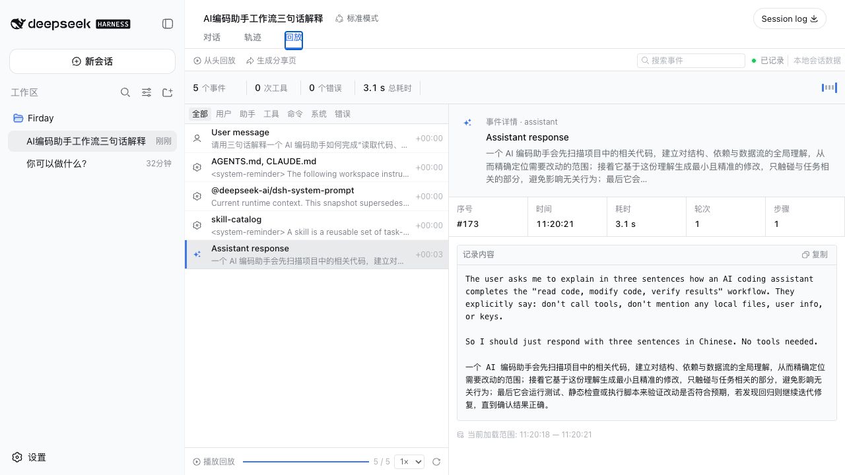Switch to the 对话 tab
This screenshot has width=845, height=475.
pyautogui.click(x=212, y=38)
